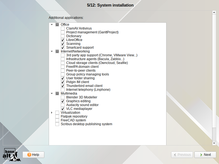The image size is (219, 164).
Task: Enable the Dictionary checkbox
Action: [x=63, y=36]
